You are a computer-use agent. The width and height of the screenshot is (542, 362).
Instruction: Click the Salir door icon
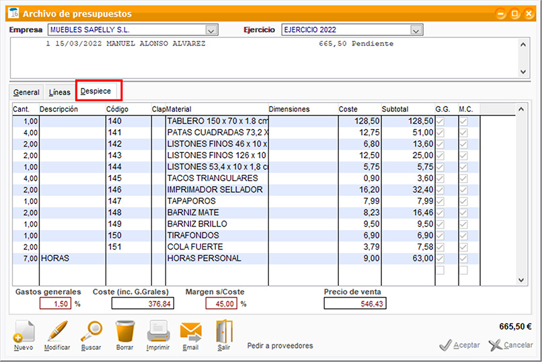click(x=224, y=331)
